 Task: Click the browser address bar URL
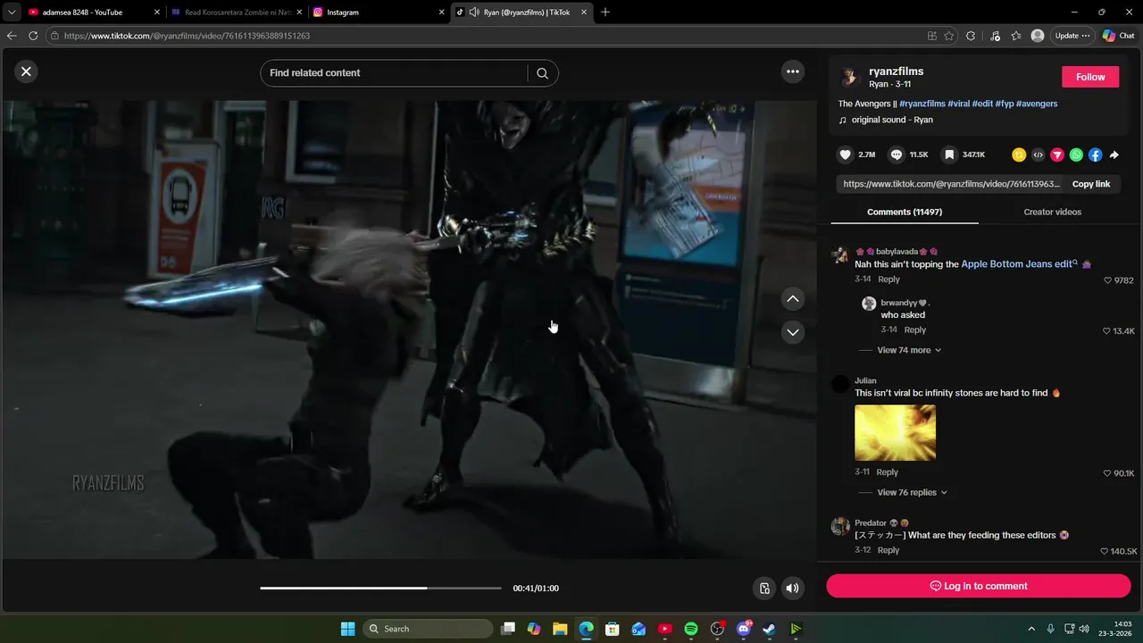point(187,36)
